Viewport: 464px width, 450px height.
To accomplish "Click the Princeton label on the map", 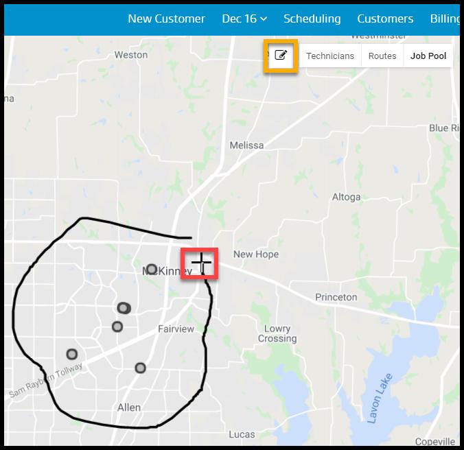I will click(336, 297).
